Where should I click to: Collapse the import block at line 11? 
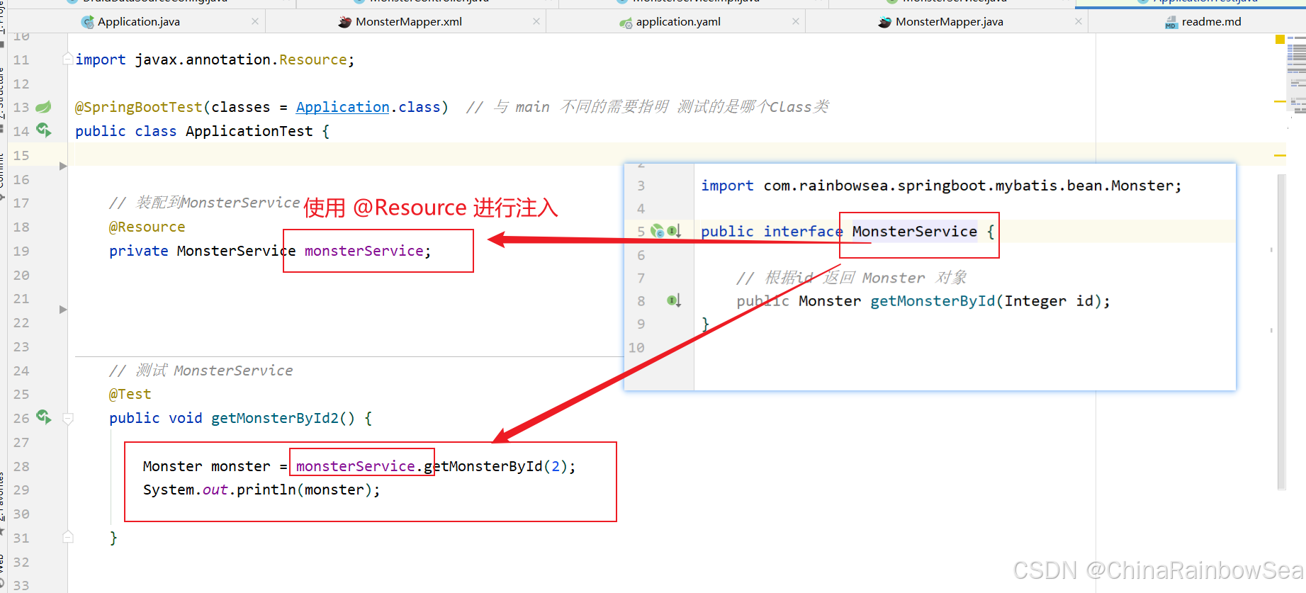[67, 58]
